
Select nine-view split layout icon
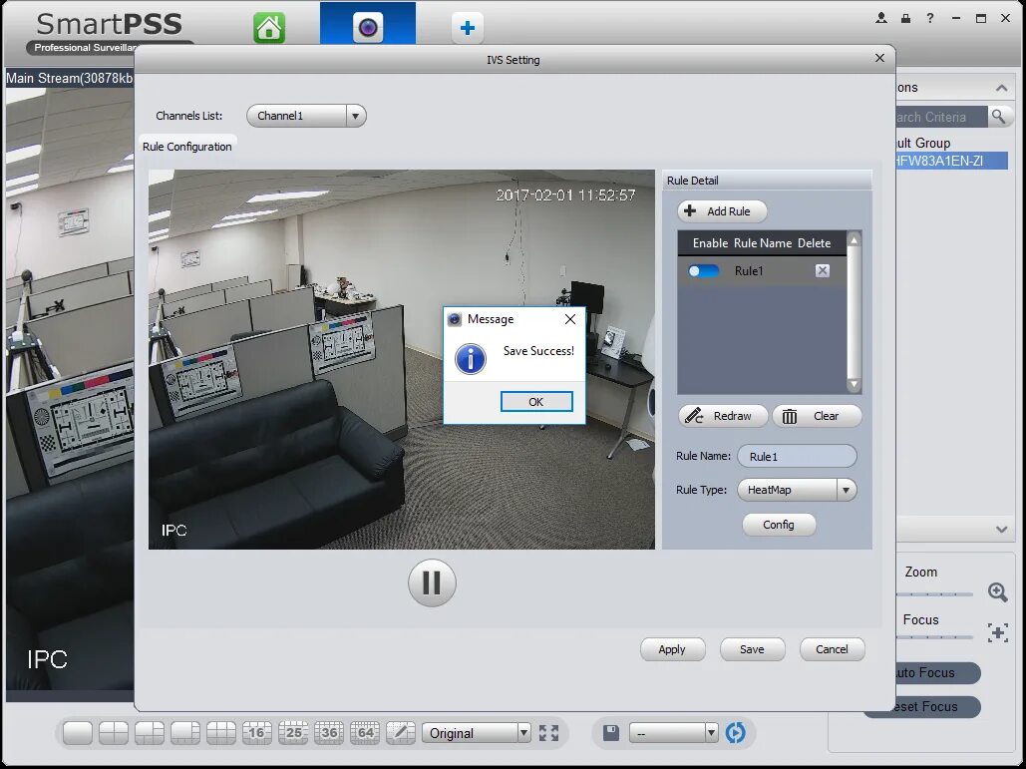pyautogui.click(x=221, y=733)
